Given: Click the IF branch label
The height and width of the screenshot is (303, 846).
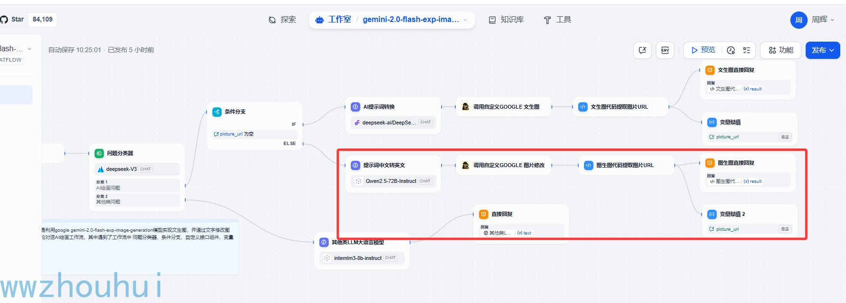Looking at the screenshot, I should click(x=294, y=124).
